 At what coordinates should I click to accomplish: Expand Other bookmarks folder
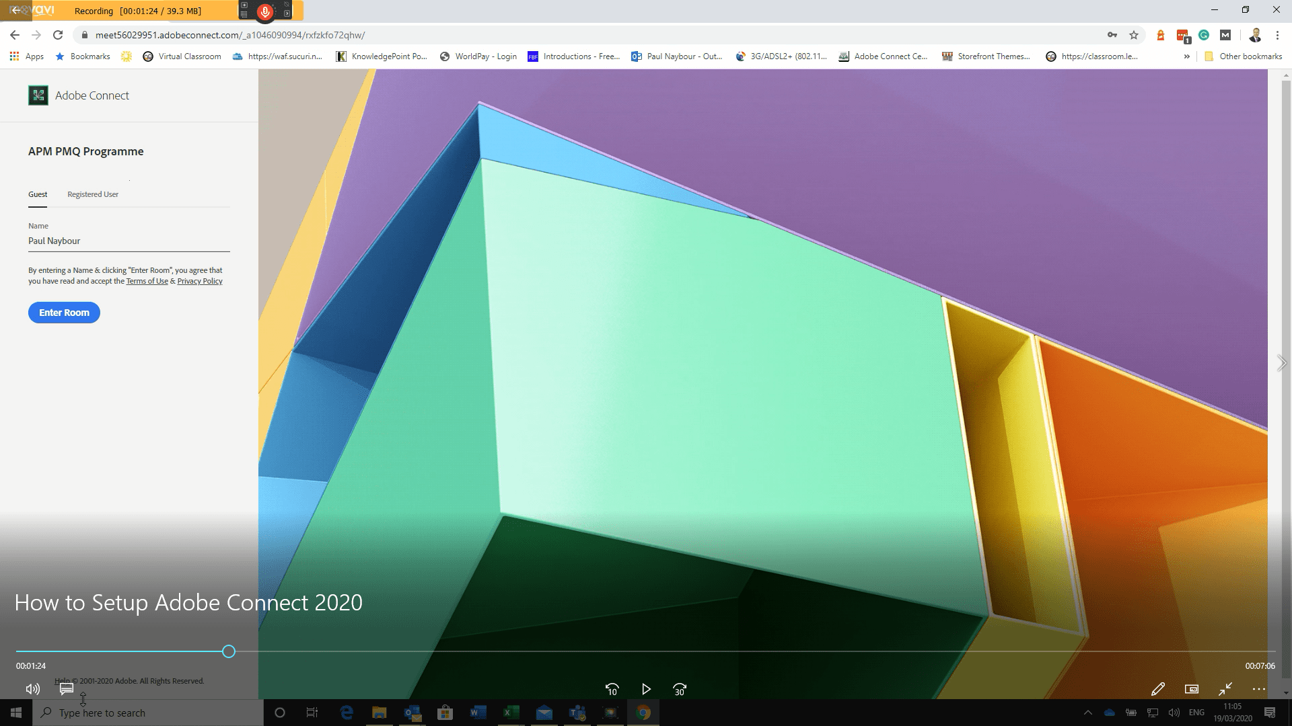pos(1244,56)
